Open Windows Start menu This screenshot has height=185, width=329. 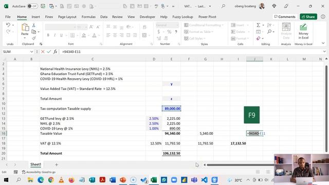6,180
